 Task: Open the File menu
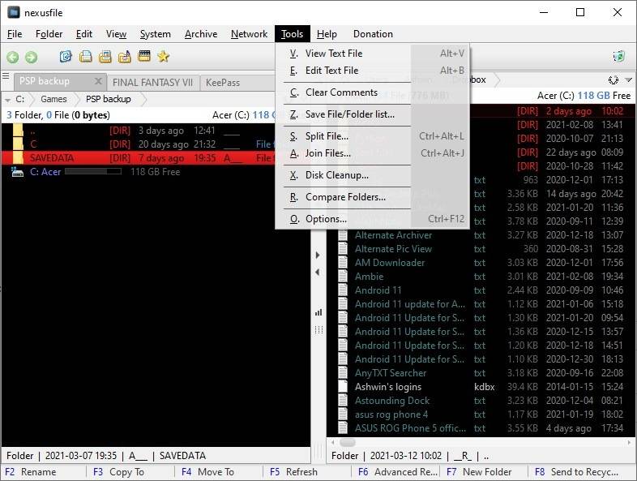click(x=15, y=34)
